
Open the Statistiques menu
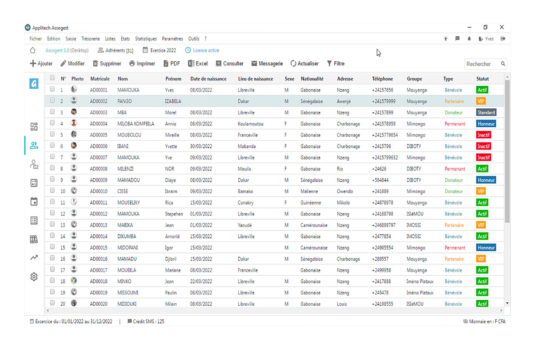[x=146, y=39]
